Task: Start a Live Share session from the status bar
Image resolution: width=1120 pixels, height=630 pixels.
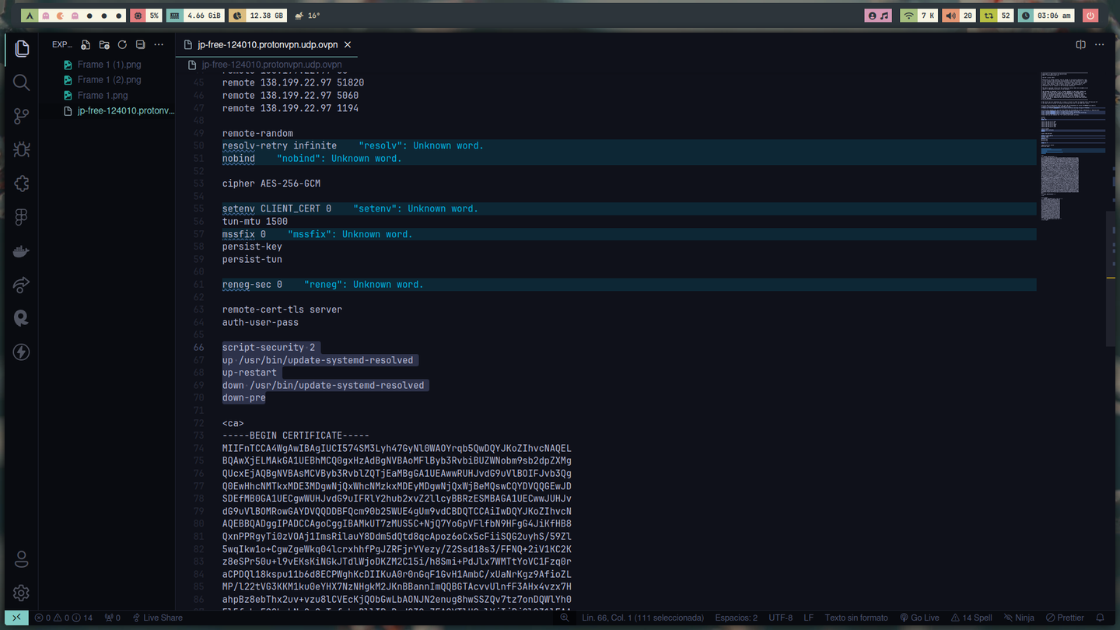Action: click(x=157, y=618)
